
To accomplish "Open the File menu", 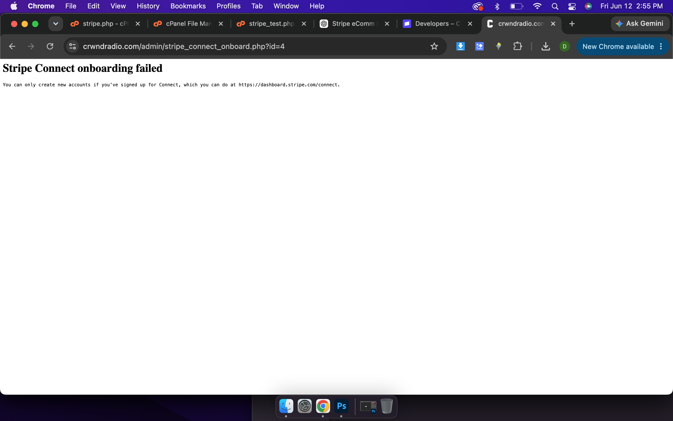I will point(71,6).
